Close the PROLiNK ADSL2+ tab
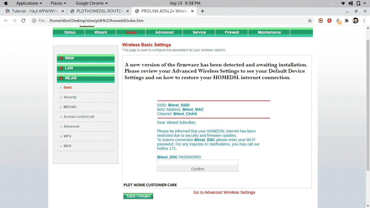 (x=192, y=11)
